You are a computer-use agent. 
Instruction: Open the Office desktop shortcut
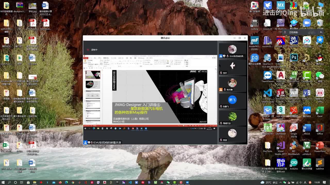point(320,129)
